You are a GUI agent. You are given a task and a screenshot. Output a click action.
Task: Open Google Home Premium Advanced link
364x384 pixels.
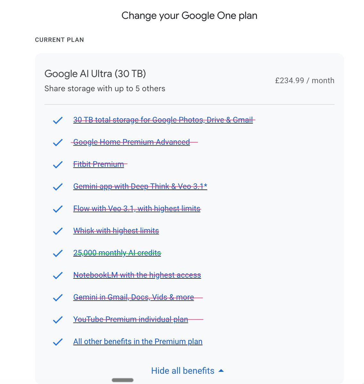click(x=131, y=142)
